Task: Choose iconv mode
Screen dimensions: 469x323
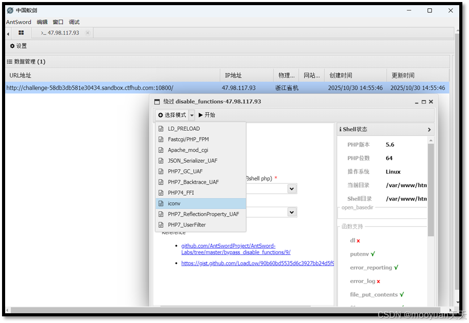Action: [x=201, y=204]
